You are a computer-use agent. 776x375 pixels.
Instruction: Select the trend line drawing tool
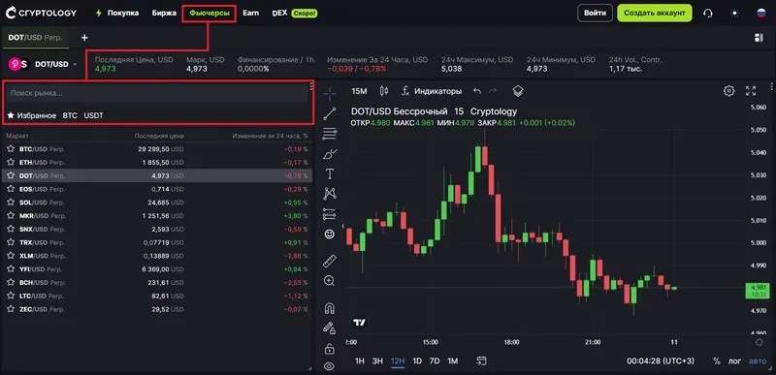[x=330, y=113]
